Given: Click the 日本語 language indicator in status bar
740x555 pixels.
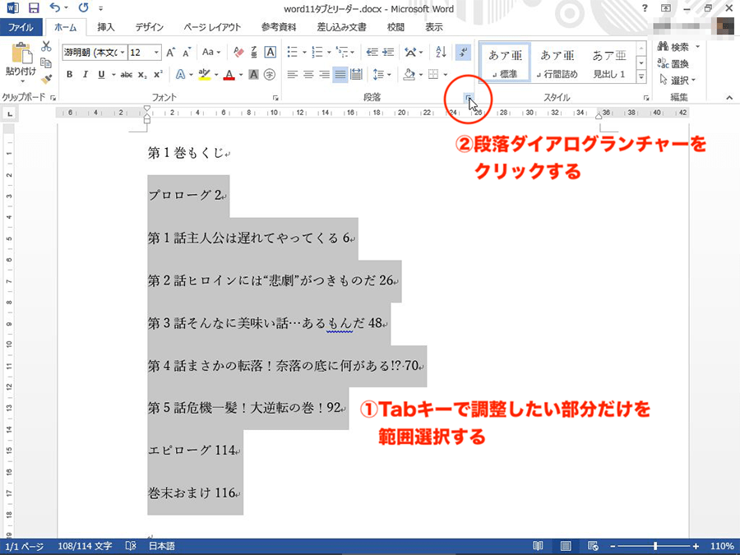Looking at the screenshot, I should 162,546.
